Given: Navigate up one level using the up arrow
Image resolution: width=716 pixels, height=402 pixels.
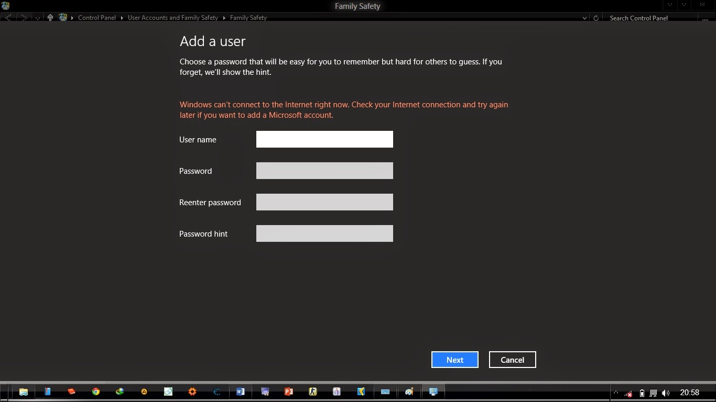Looking at the screenshot, I should pos(50,17).
